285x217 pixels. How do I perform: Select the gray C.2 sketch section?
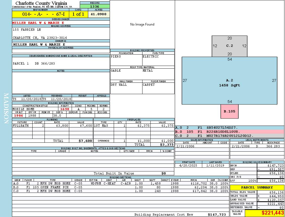pos(229,46)
